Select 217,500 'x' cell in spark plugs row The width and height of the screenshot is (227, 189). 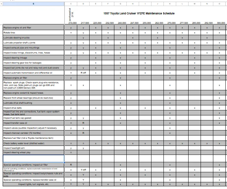83,85
